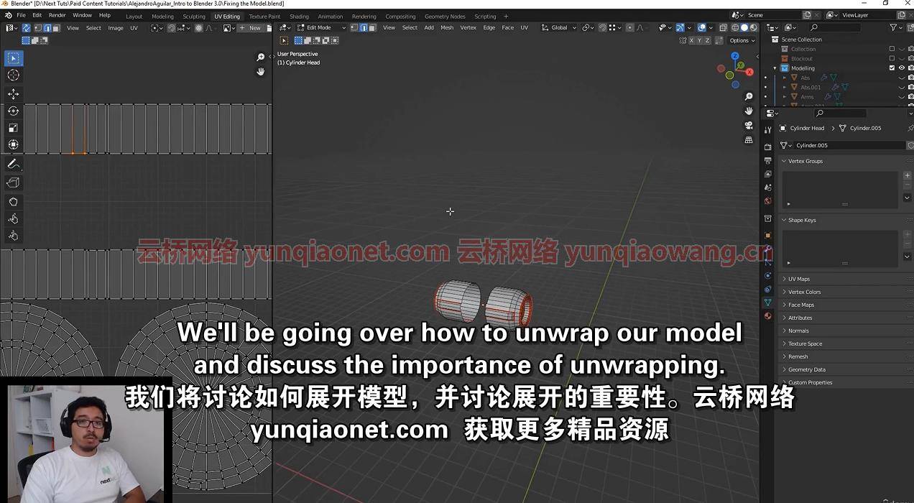Toggle X mirror in 3D viewport
Image resolution: width=914 pixels, height=503 pixels.
692,40
